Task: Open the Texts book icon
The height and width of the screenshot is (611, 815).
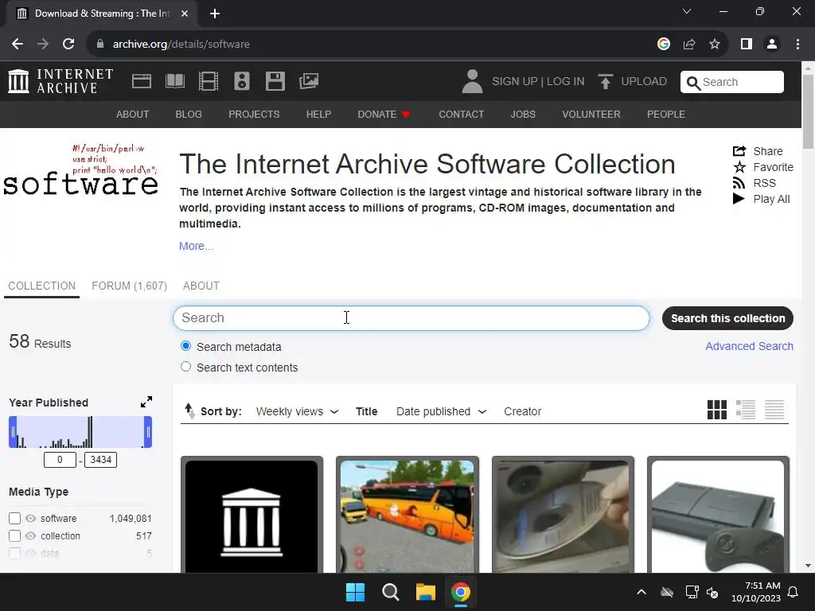Action: (174, 82)
